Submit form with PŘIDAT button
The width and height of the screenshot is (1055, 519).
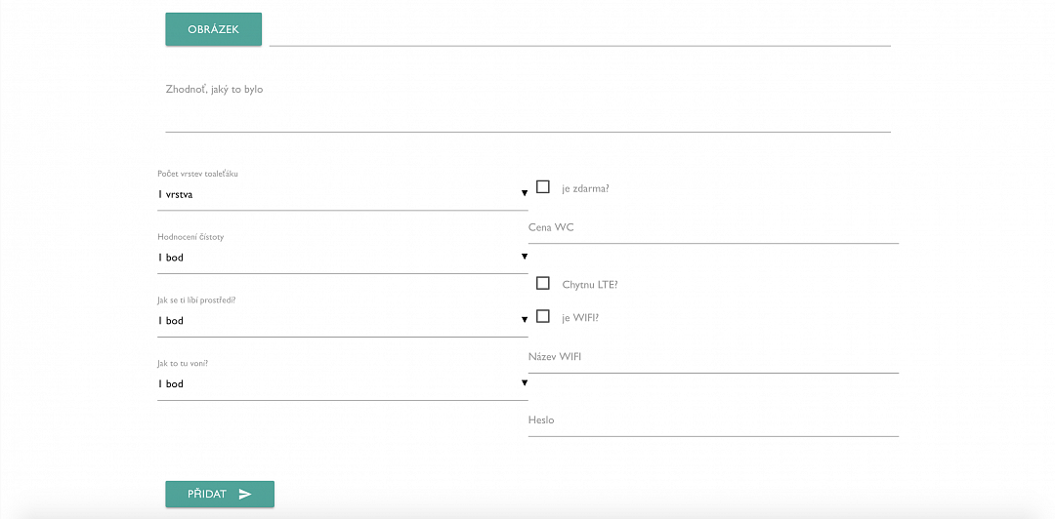pyautogui.click(x=220, y=495)
